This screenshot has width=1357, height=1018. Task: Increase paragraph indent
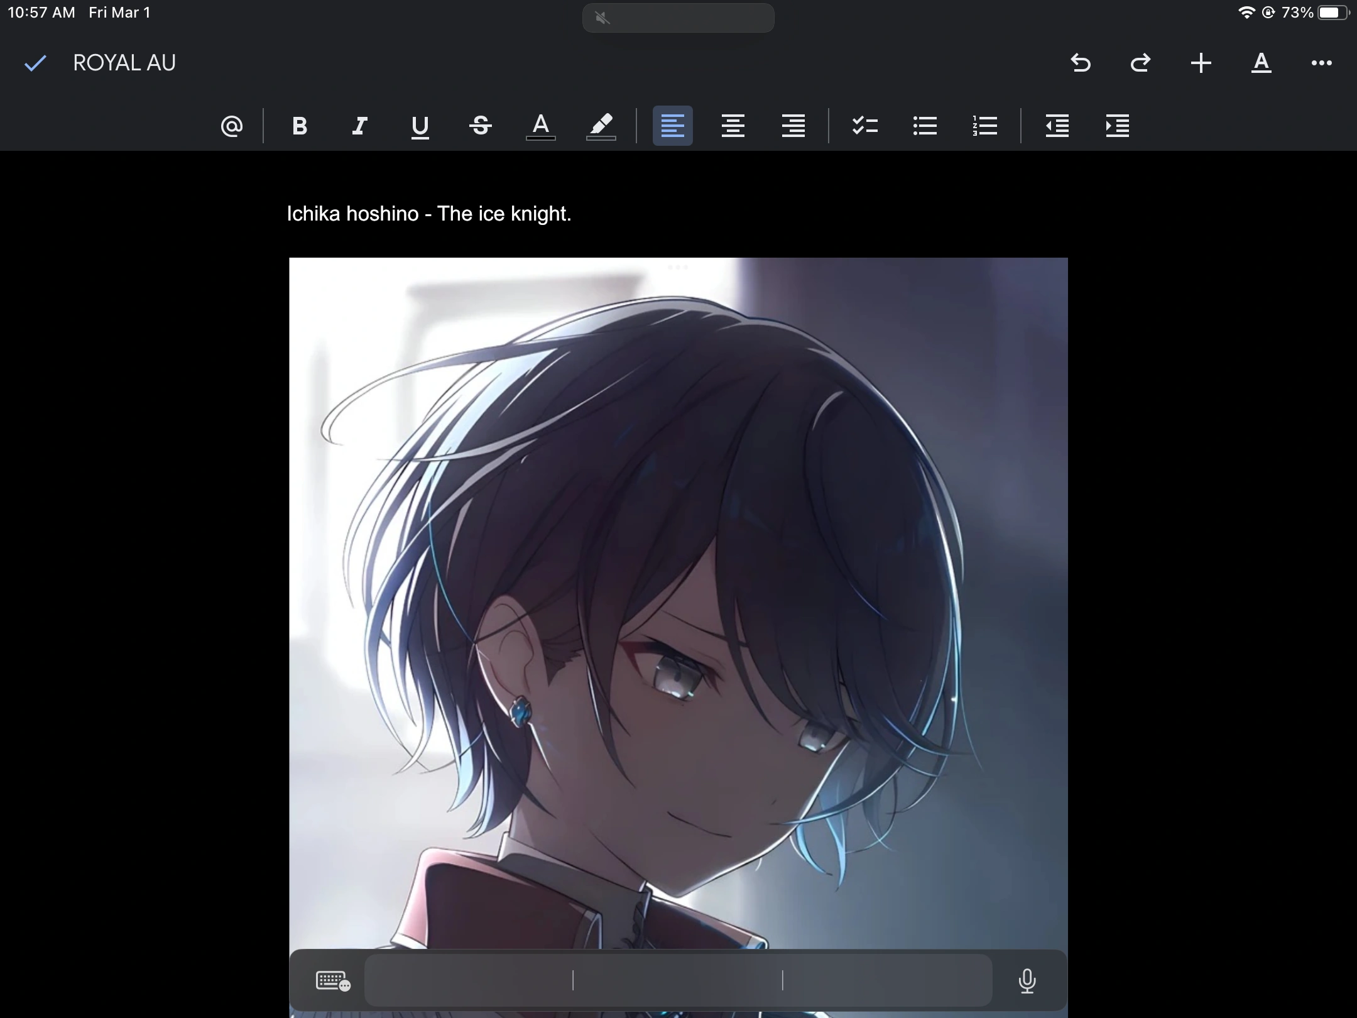click(x=1117, y=125)
